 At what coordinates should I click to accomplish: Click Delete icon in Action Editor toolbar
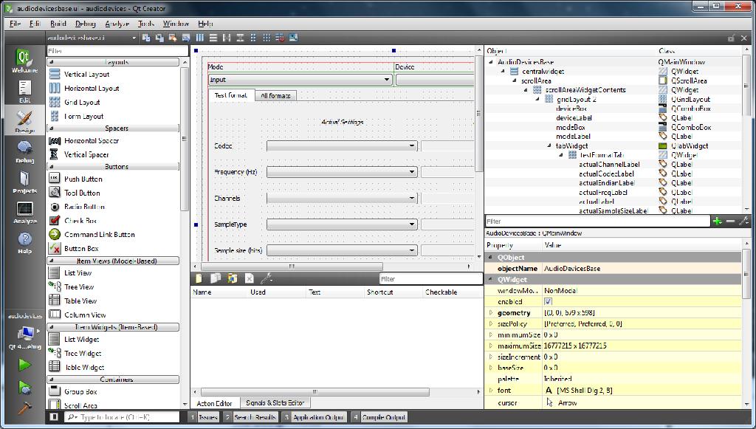coord(250,278)
